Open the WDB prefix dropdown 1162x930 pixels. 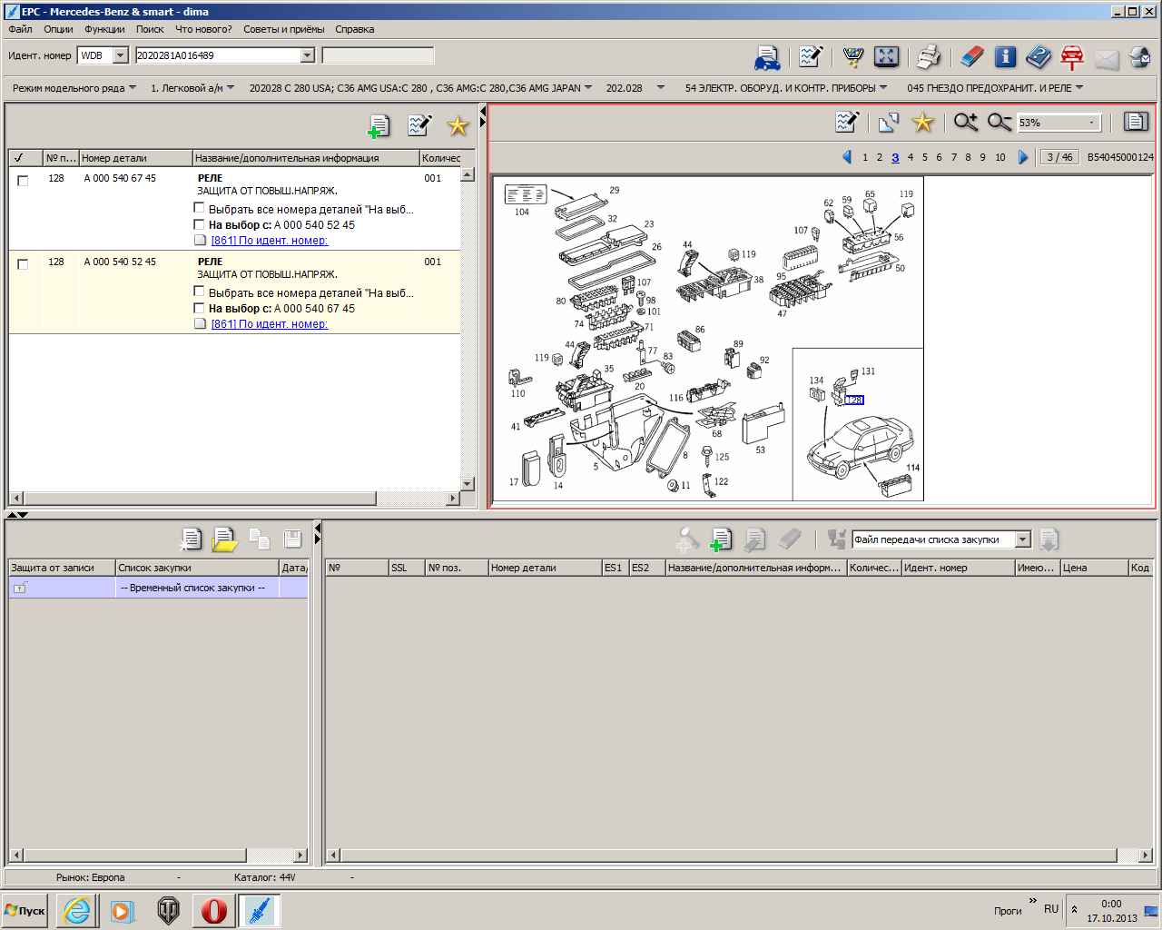121,55
